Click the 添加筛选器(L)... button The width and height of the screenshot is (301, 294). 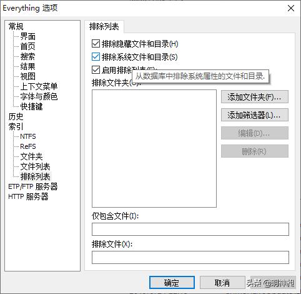[255, 115]
